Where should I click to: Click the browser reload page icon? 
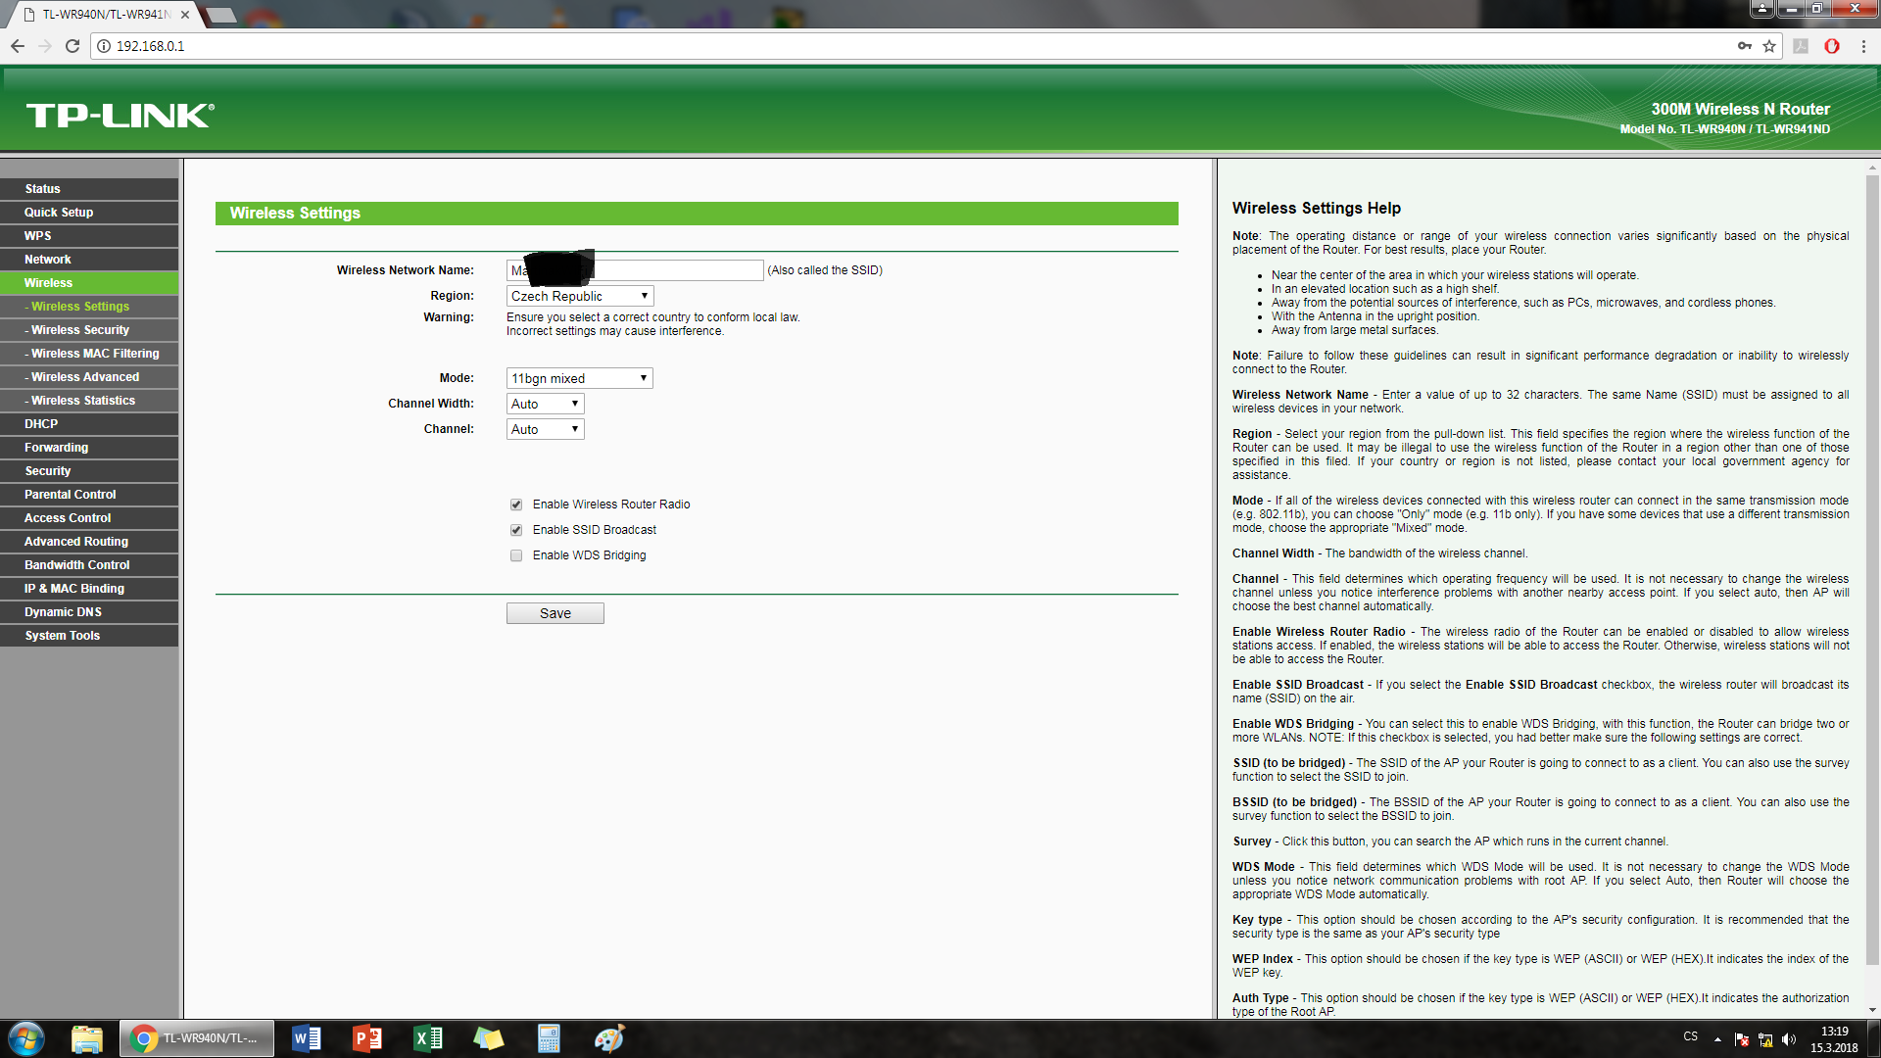[72, 46]
